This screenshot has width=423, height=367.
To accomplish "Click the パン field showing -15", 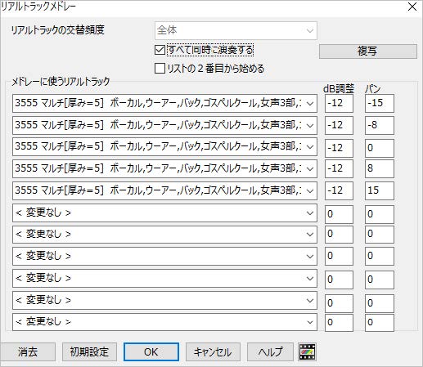I will pyautogui.click(x=380, y=103).
